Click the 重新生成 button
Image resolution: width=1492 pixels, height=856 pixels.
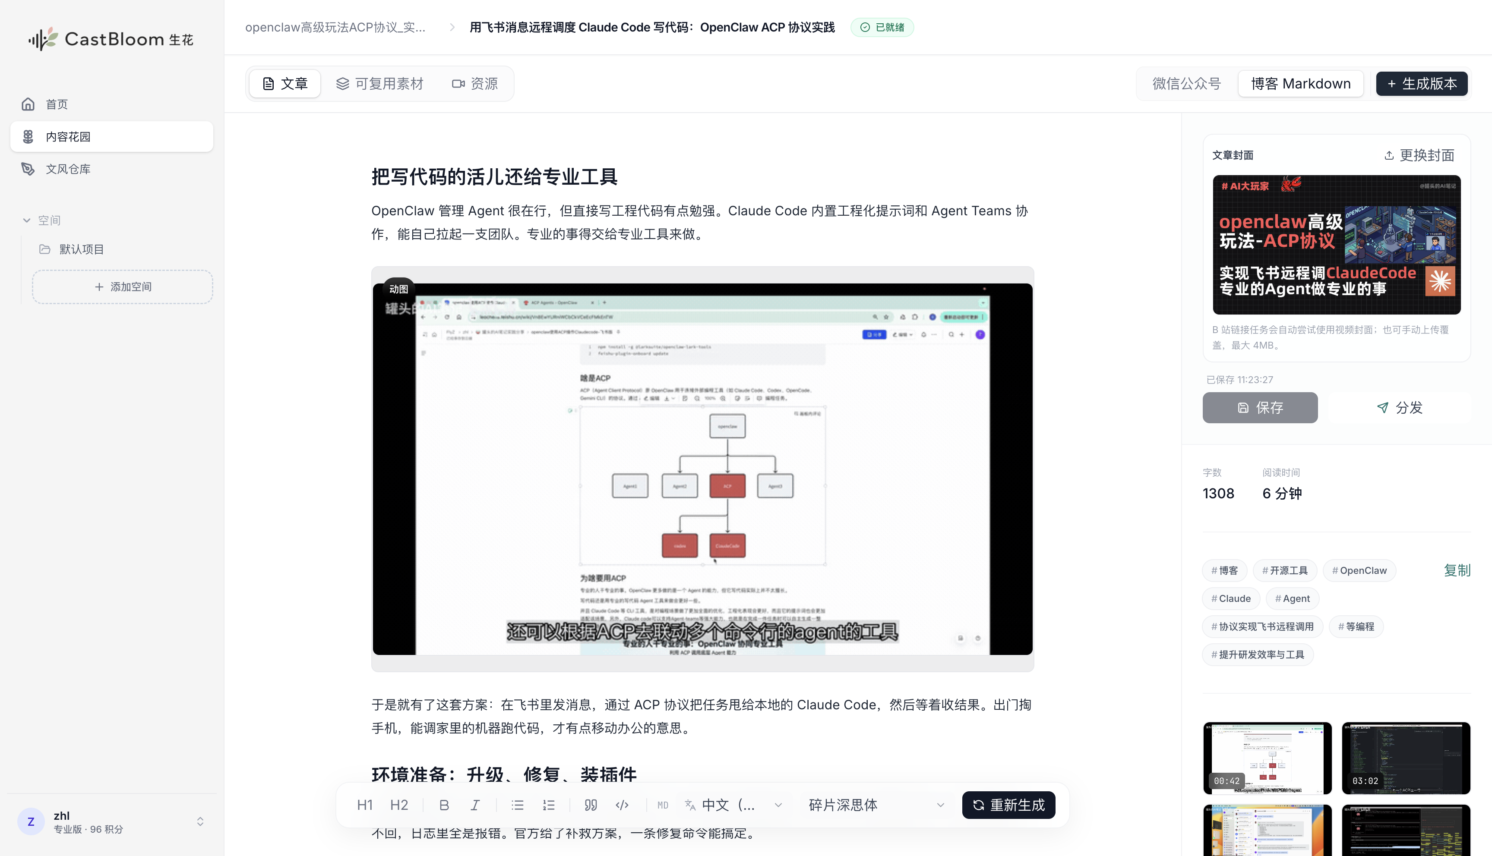tap(1008, 805)
